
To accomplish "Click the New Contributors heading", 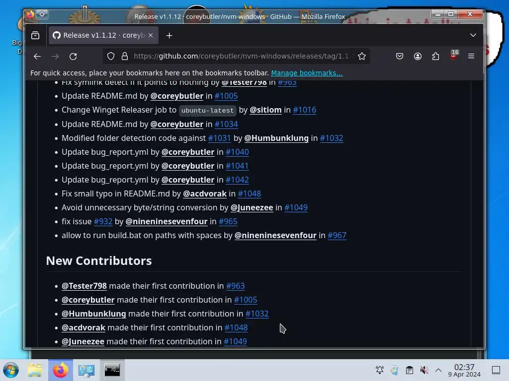I will coord(99,261).
